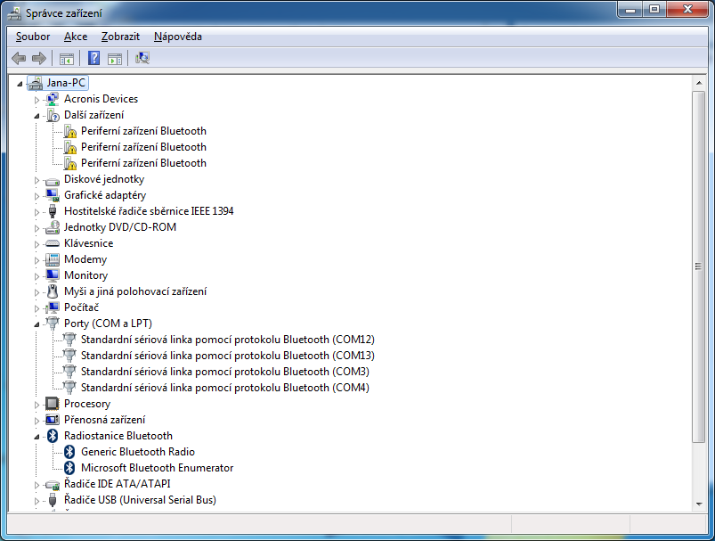Expand the Diskové jednotky node

[x=37, y=180]
